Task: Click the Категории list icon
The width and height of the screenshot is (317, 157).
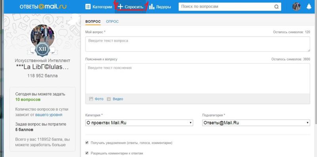Action: tap(88, 7)
